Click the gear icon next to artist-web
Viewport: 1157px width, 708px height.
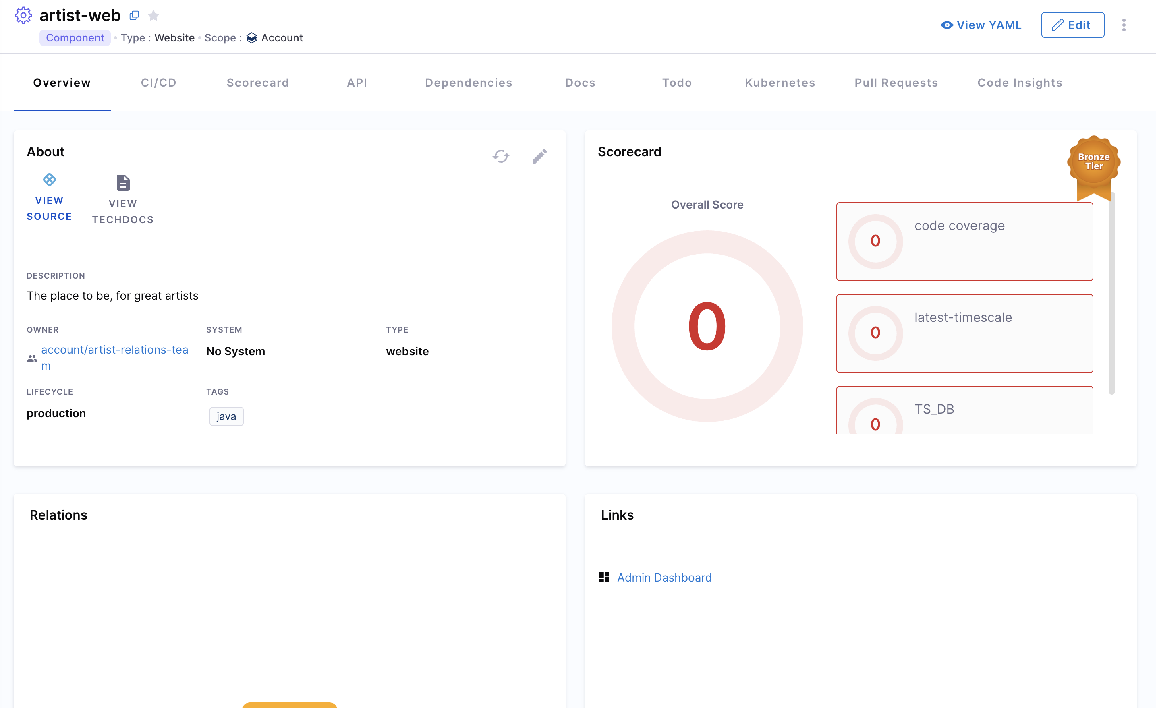click(23, 15)
